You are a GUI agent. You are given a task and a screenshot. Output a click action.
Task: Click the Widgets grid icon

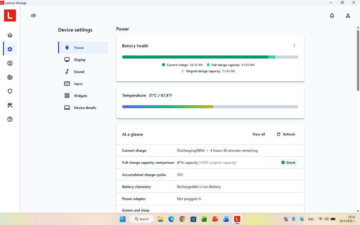67,95
